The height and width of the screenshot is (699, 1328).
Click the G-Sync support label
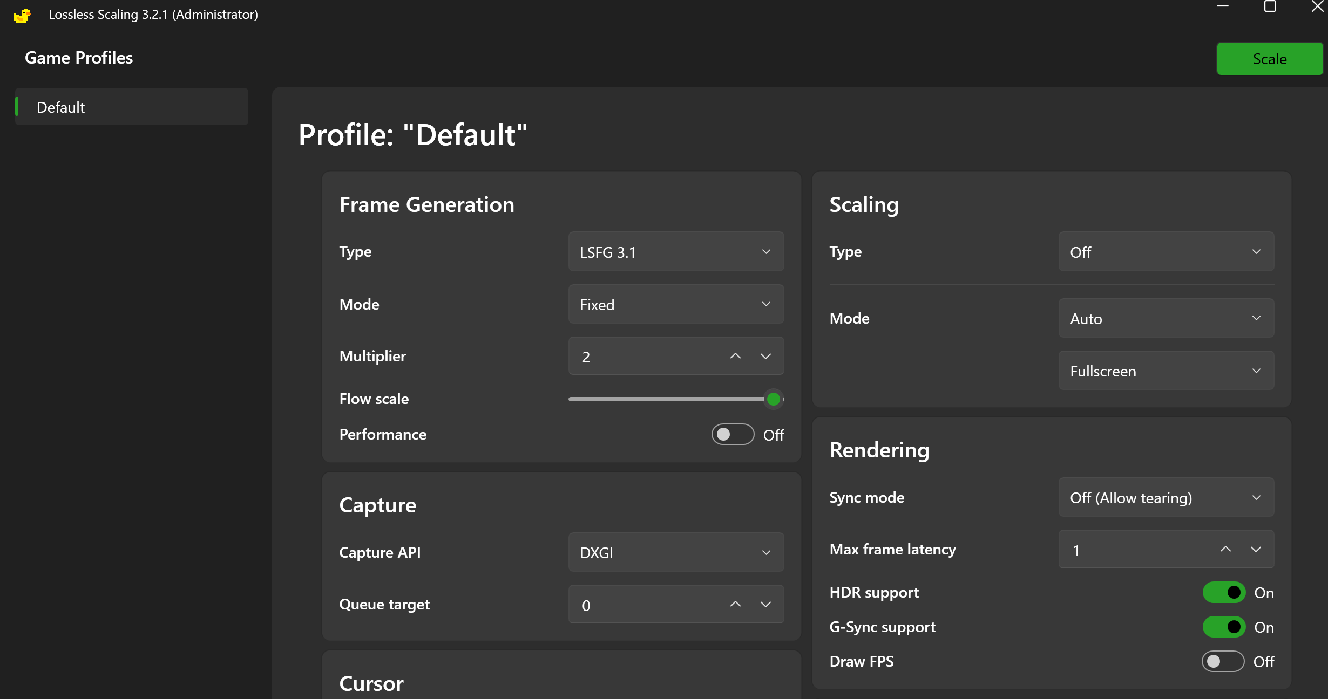coord(883,627)
